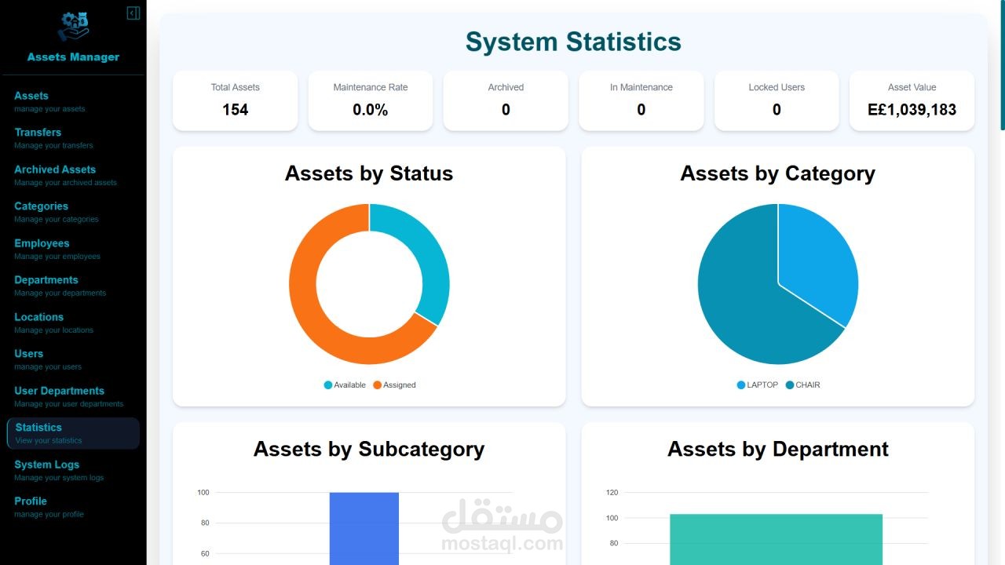Image resolution: width=1005 pixels, height=565 pixels.
Task: Toggle the Available legend item
Action: tap(345, 385)
